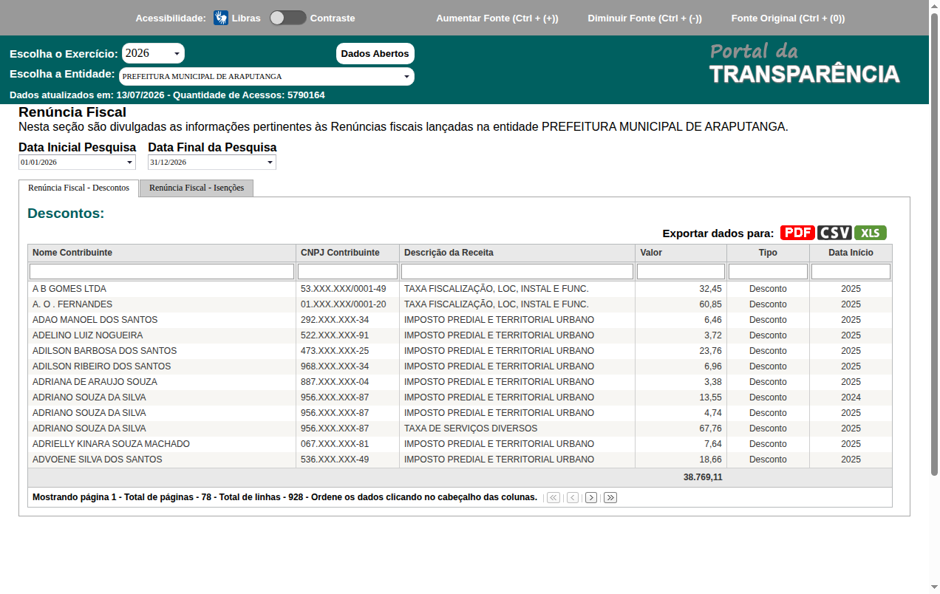The image size is (940, 594).
Task: Click the total value 38.769,11
Action: tap(703, 477)
